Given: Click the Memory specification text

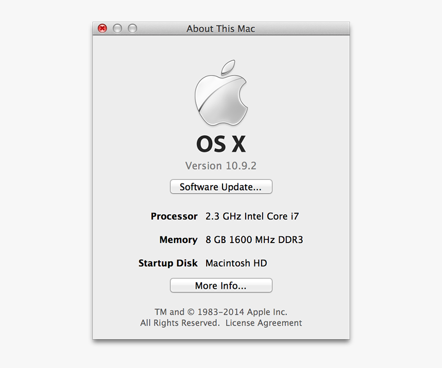Looking at the screenshot, I should coord(254,240).
